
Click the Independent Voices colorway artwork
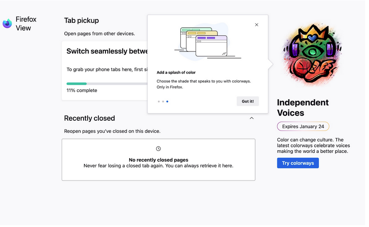312,55
